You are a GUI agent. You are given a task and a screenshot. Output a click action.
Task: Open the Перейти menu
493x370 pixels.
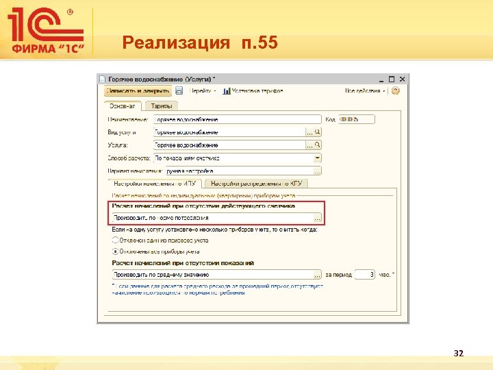coord(203,91)
